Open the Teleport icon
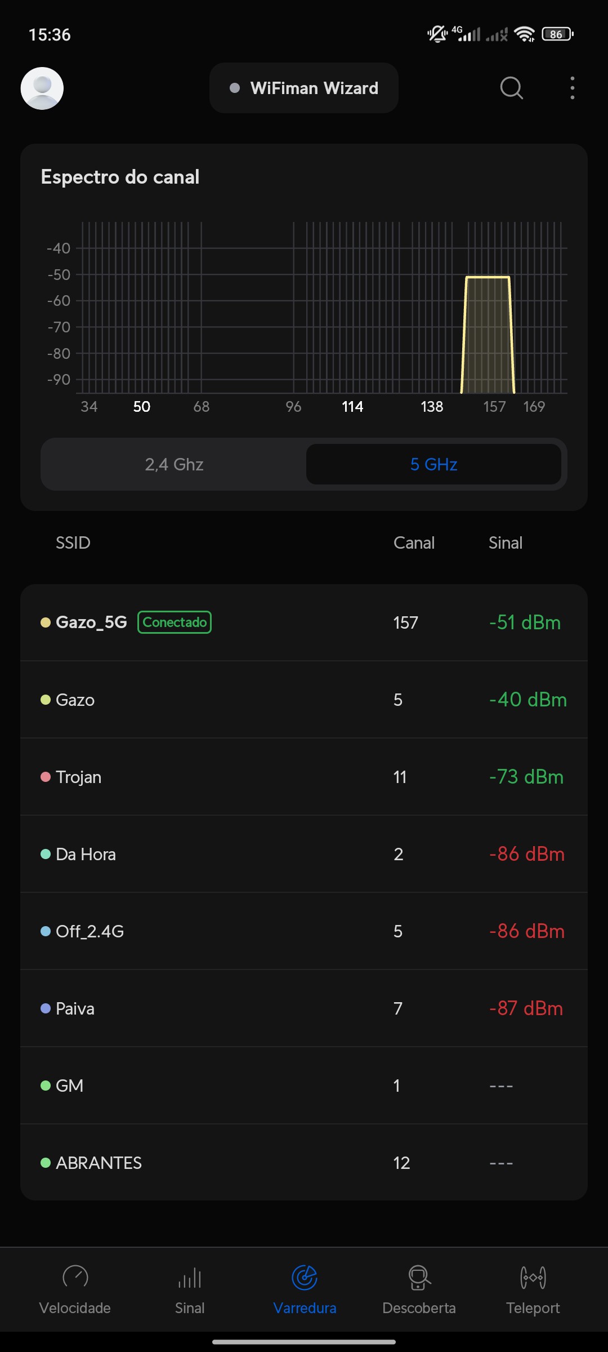 coord(533,1277)
